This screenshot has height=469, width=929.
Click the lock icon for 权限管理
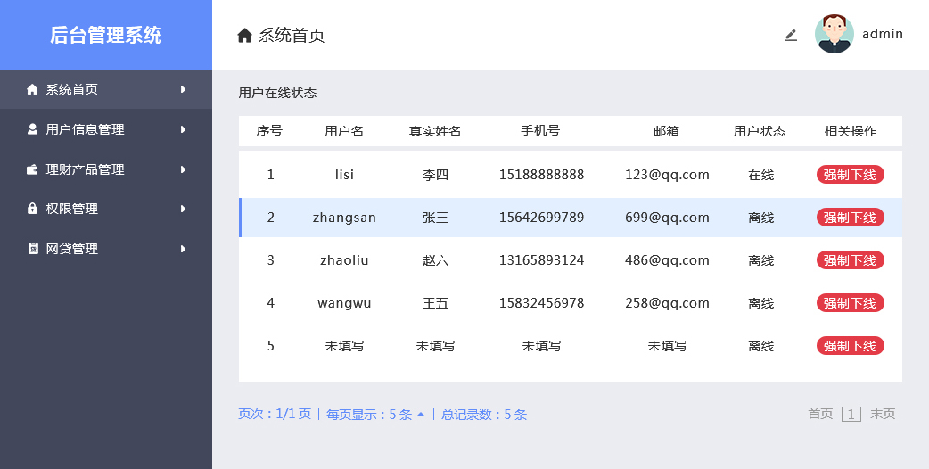tap(33, 209)
